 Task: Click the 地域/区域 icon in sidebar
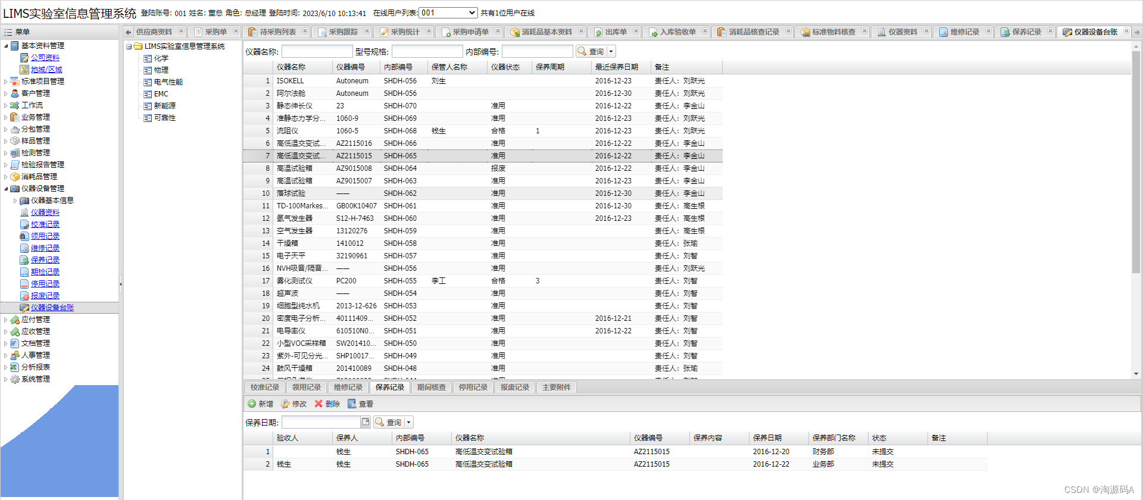click(x=24, y=70)
